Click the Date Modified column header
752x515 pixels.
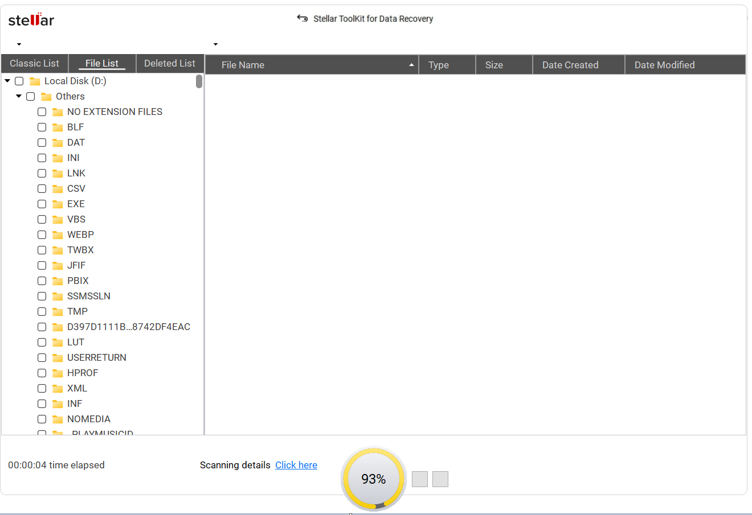pos(685,65)
